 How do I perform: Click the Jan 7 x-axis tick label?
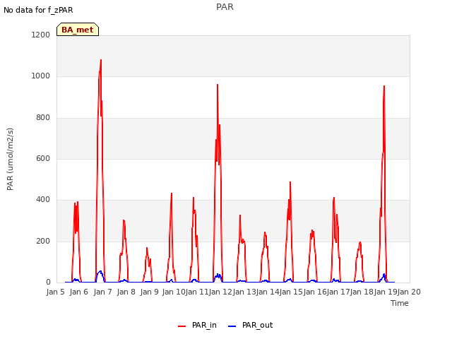click(102, 292)
